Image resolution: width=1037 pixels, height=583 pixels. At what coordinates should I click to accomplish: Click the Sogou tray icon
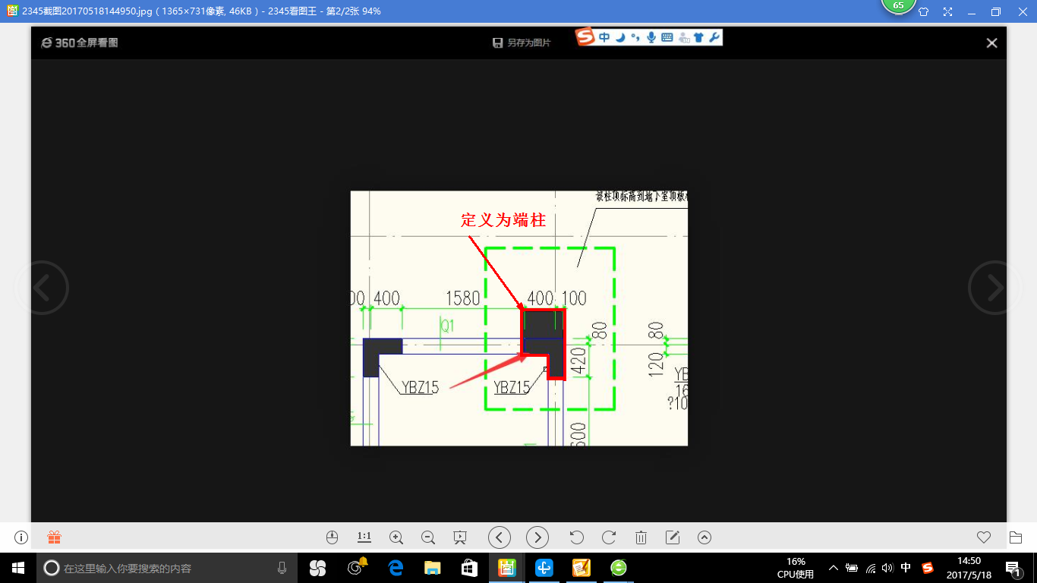[927, 568]
